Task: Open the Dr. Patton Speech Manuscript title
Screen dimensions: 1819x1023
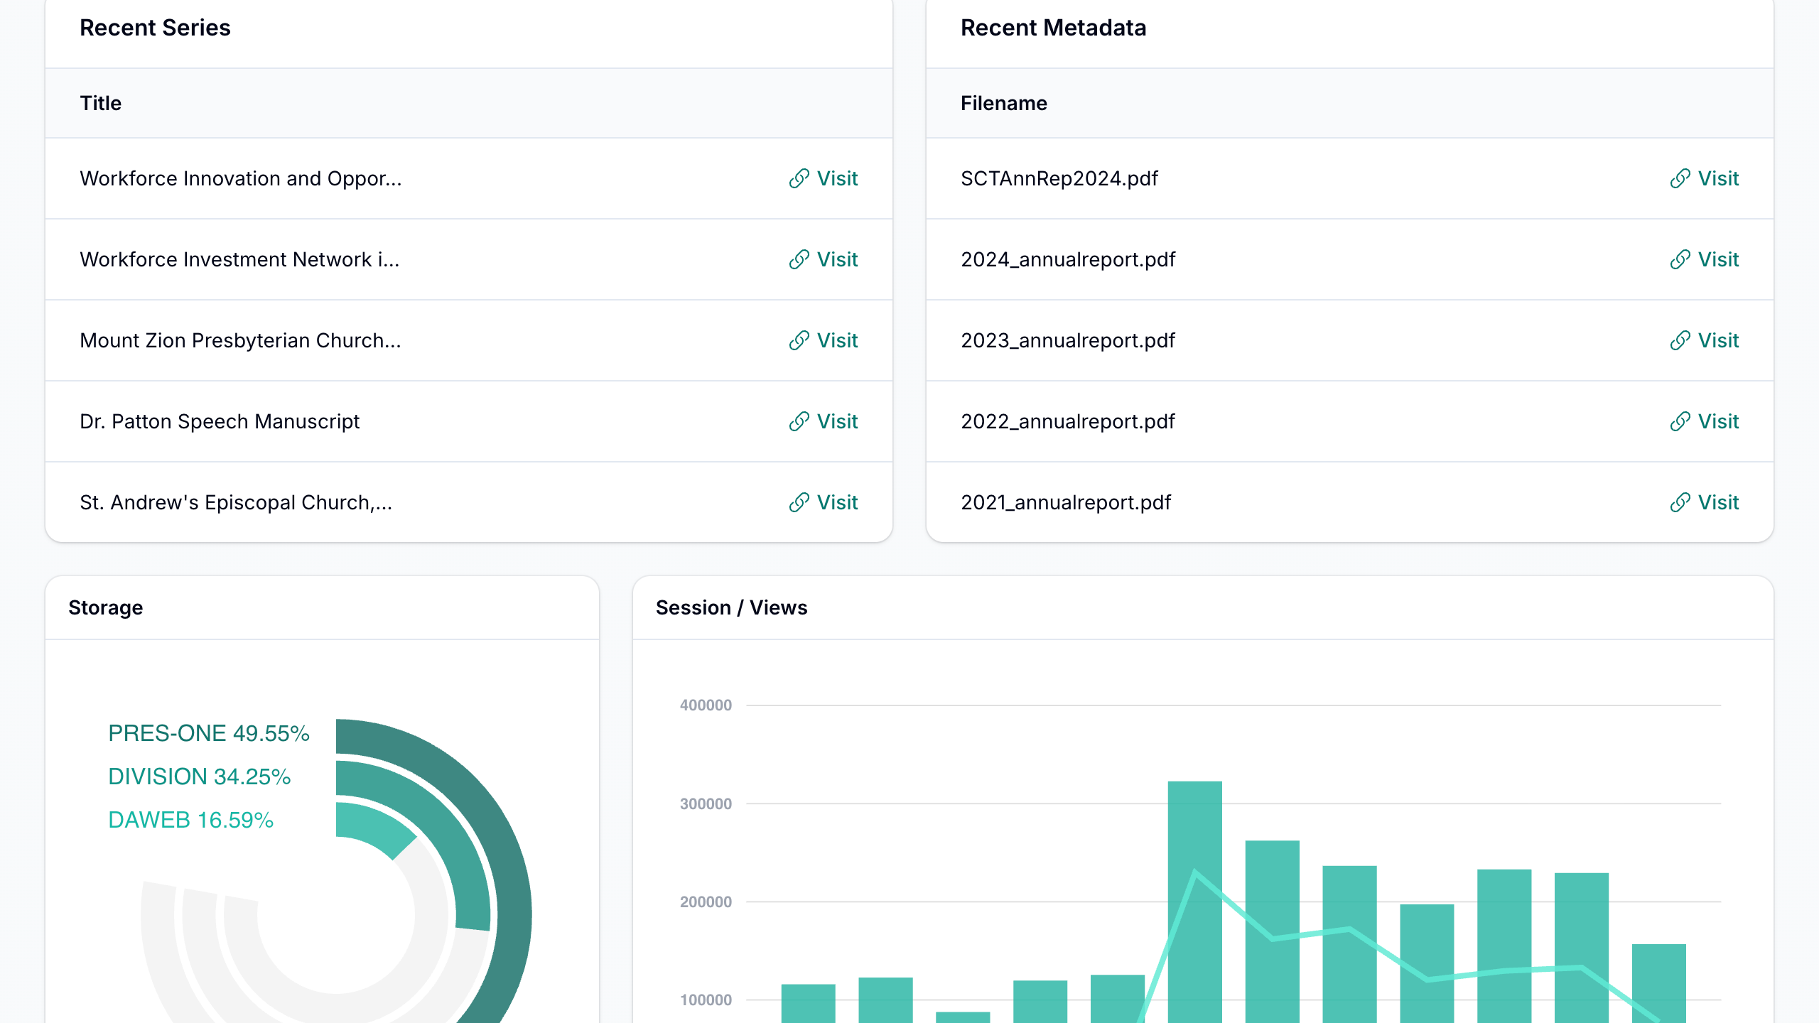Action: coord(220,421)
